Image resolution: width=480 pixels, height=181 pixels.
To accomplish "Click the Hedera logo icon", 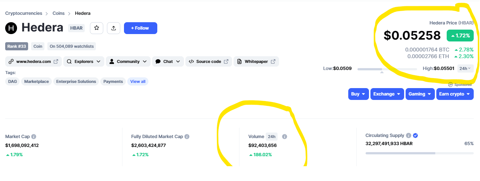I will 11,28.
